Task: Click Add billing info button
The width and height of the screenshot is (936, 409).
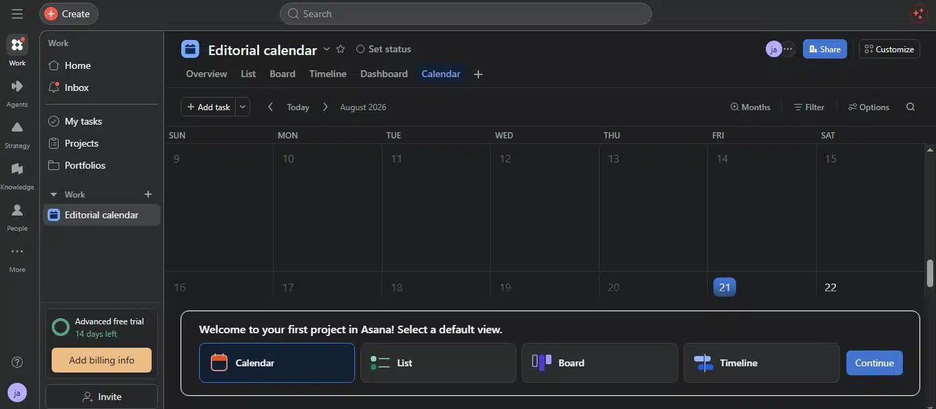Action: pyautogui.click(x=101, y=360)
